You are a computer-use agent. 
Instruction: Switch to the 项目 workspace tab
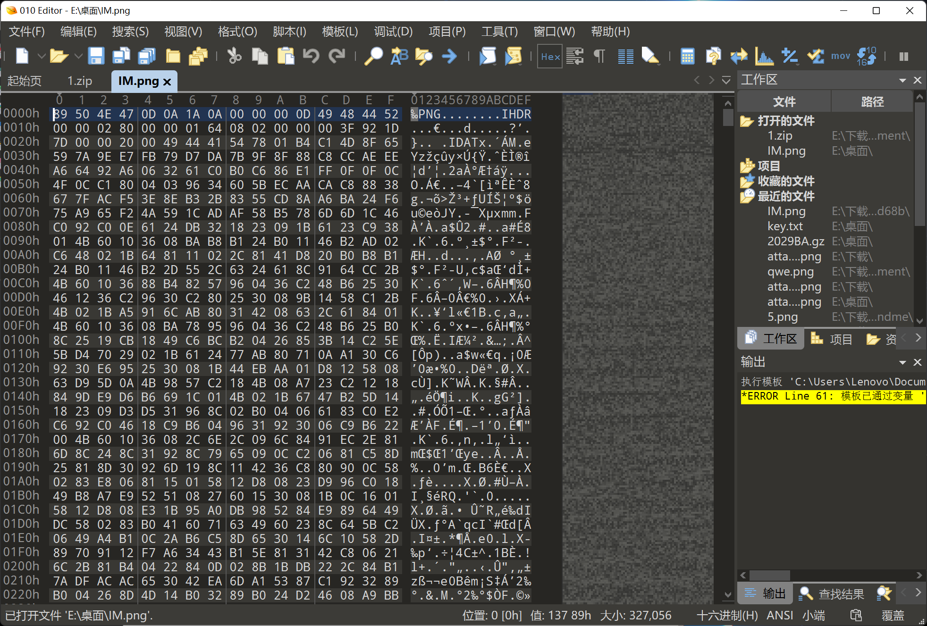point(832,339)
